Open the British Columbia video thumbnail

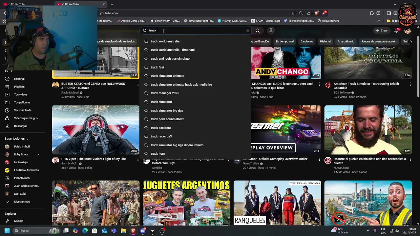(368, 63)
